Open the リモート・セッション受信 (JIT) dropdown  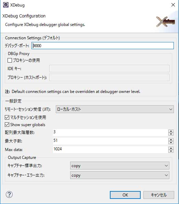tap(115, 109)
